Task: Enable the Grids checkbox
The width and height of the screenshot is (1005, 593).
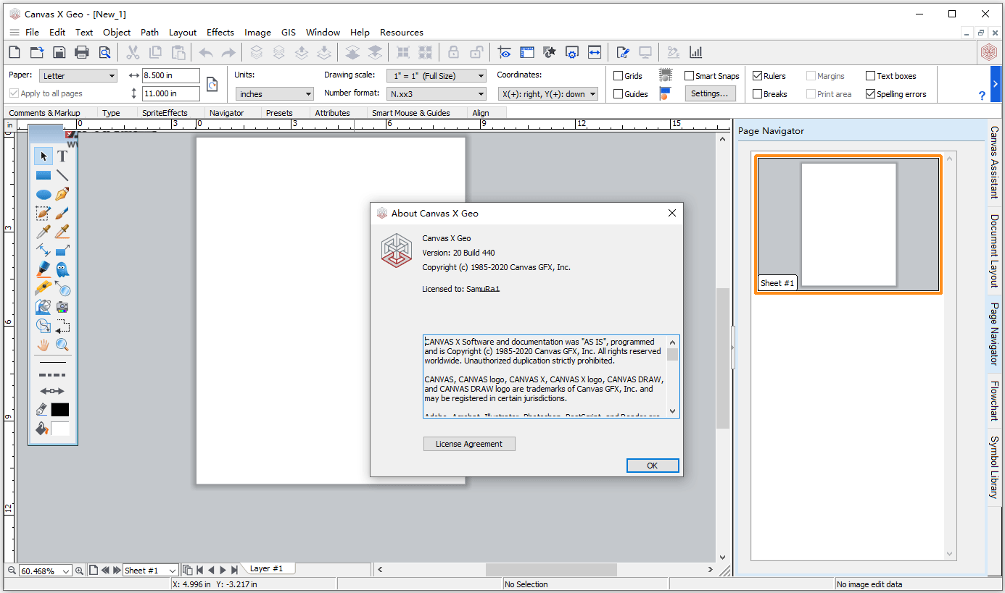Action: pyautogui.click(x=618, y=76)
